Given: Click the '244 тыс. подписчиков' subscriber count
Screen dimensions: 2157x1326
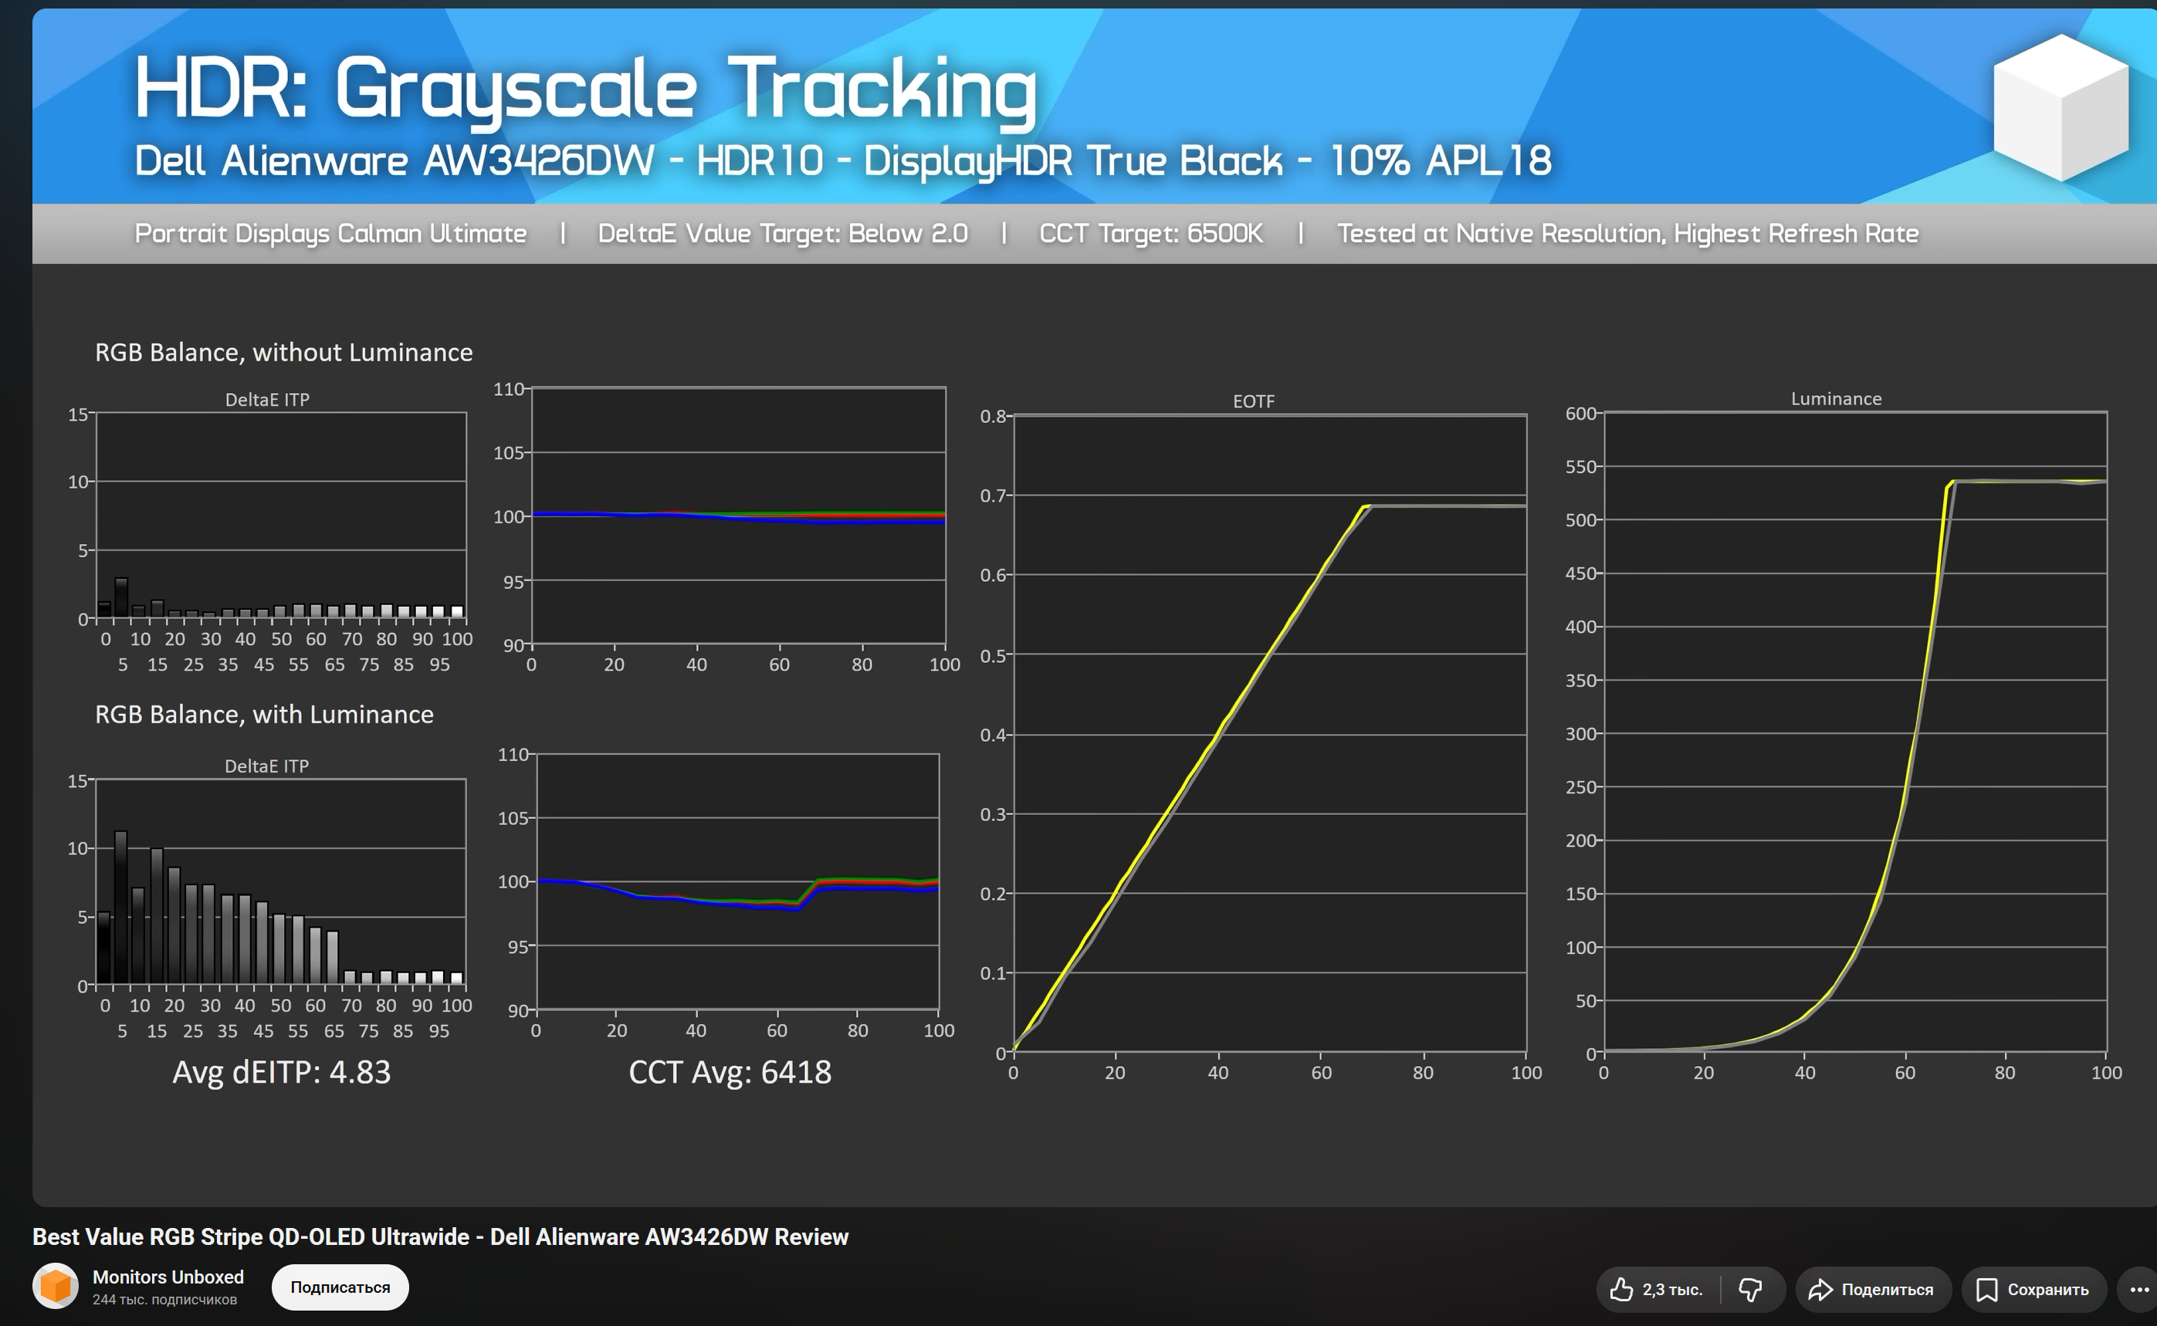Looking at the screenshot, I should coord(165,1300).
